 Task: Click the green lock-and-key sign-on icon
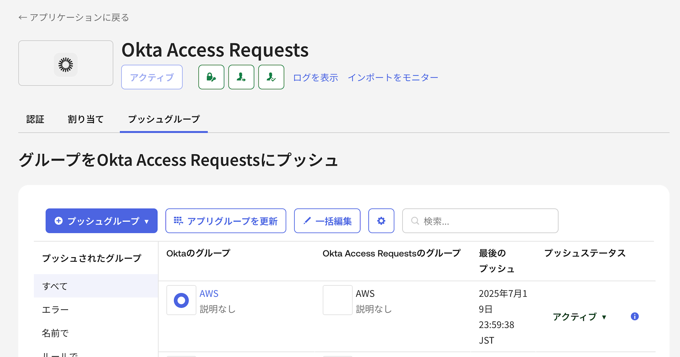pos(211,77)
